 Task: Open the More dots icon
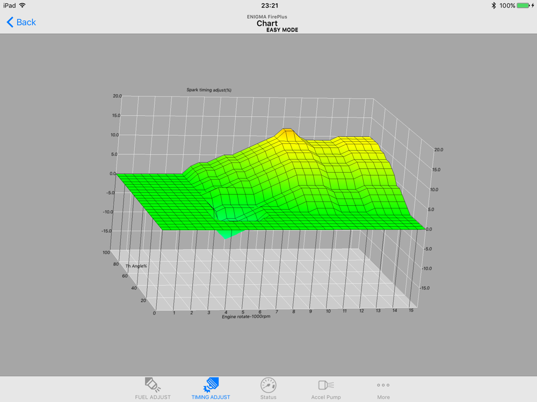click(x=383, y=385)
